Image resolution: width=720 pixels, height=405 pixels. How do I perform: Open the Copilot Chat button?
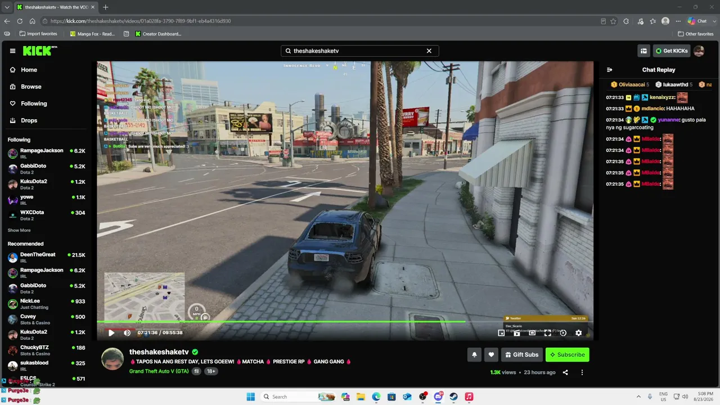697,21
